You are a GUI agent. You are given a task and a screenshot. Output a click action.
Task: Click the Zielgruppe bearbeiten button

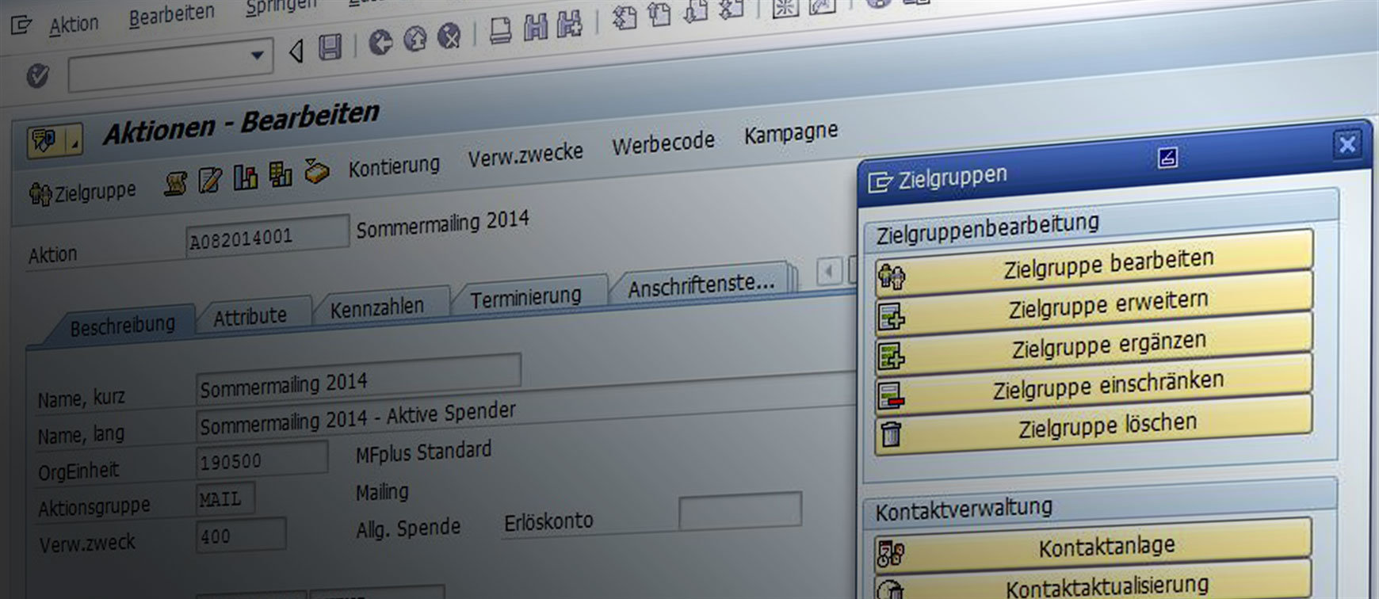[x=1094, y=265]
